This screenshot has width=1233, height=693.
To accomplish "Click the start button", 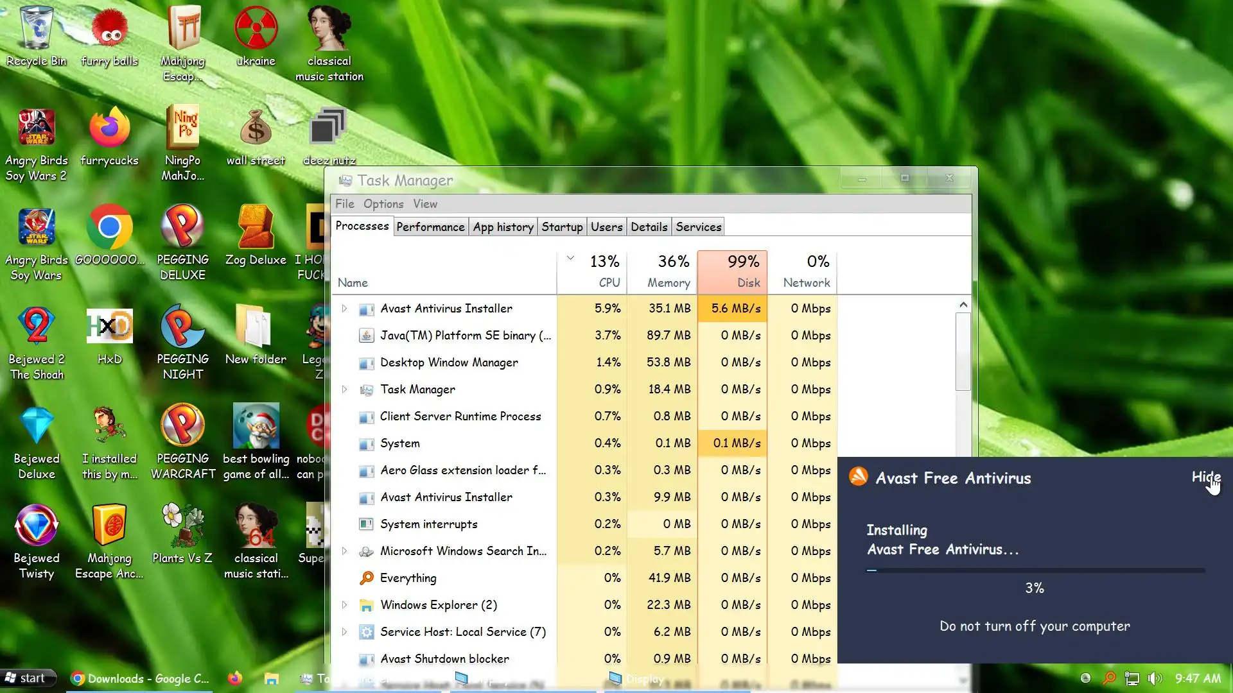I will [27, 678].
